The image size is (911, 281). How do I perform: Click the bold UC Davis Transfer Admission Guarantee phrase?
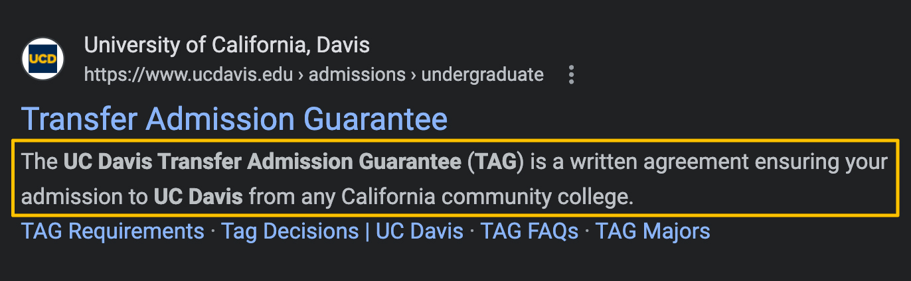coord(262,162)
